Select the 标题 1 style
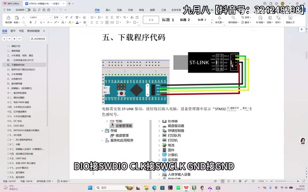Viewport: 308px width, 192px height. click(x=168, y=20)
